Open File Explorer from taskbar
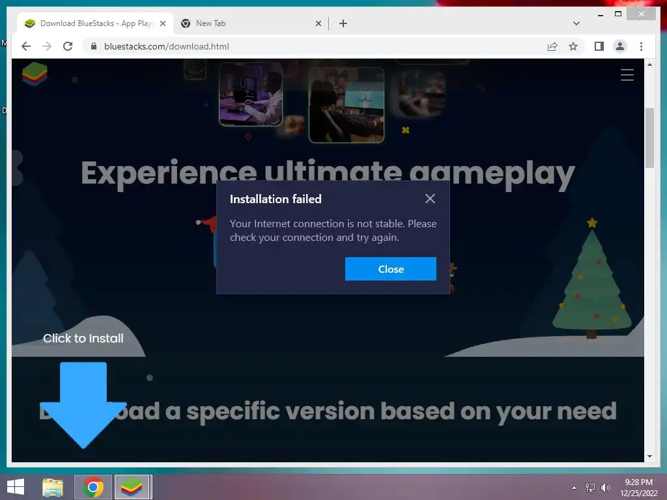 53,487
